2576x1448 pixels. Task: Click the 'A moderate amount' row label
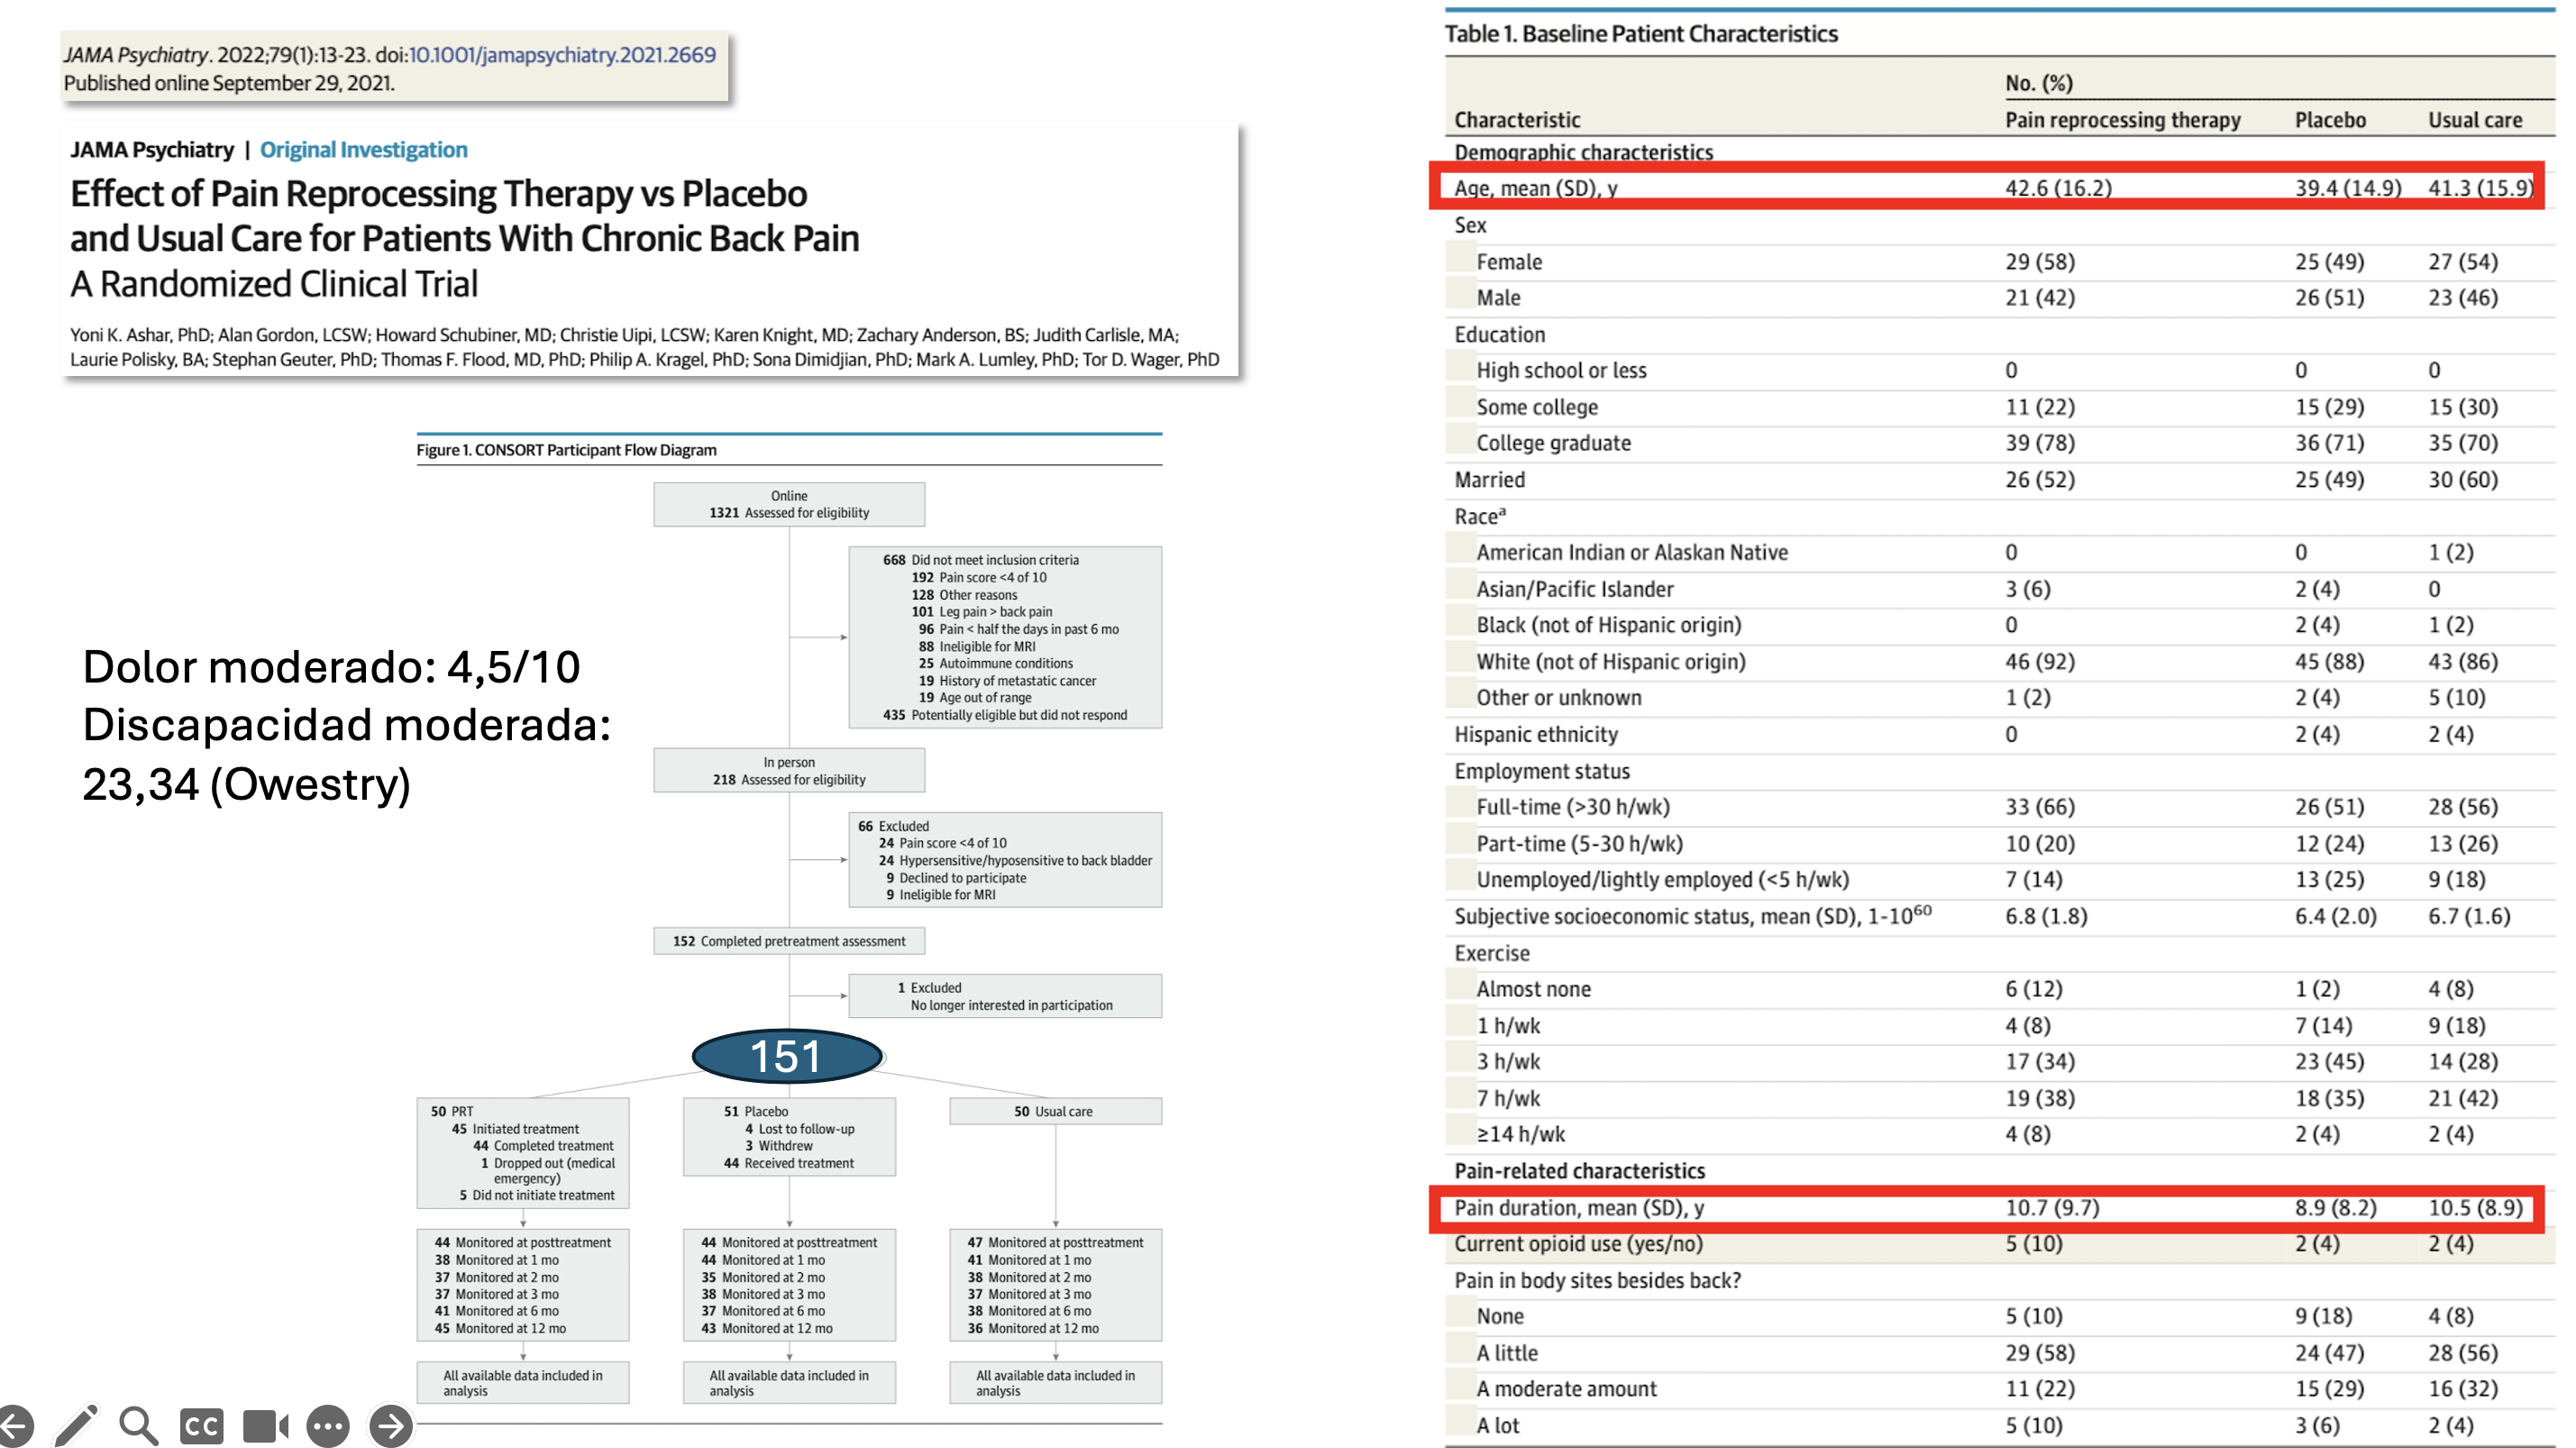pyautogui.click(x=1566, y=1389)
